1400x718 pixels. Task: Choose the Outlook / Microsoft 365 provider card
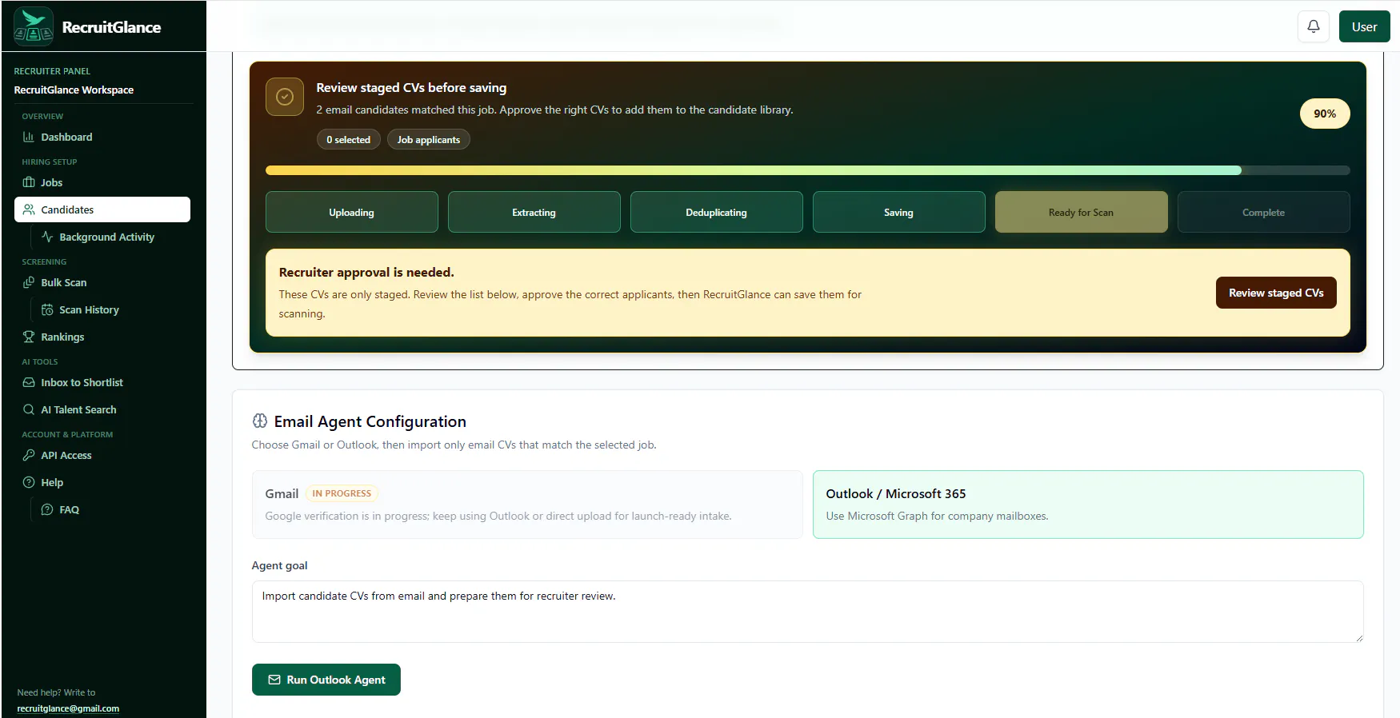[1088, 505]
